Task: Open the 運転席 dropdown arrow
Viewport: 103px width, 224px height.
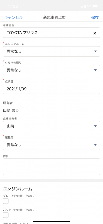Action: tap(95, 145)
